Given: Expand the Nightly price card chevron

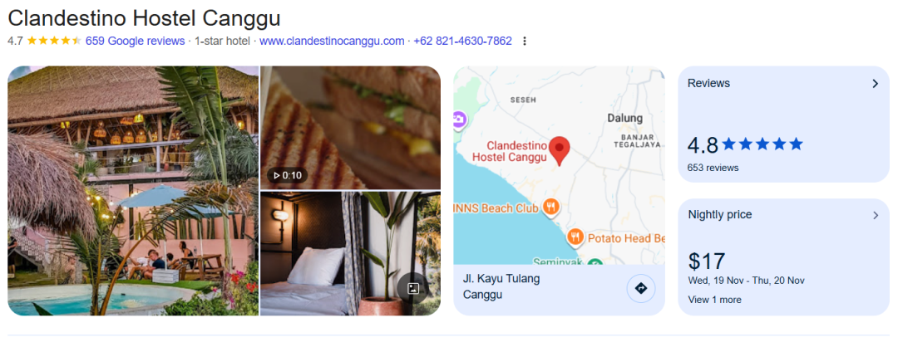Looking at the screenshot, I should [x=875, y=216].
